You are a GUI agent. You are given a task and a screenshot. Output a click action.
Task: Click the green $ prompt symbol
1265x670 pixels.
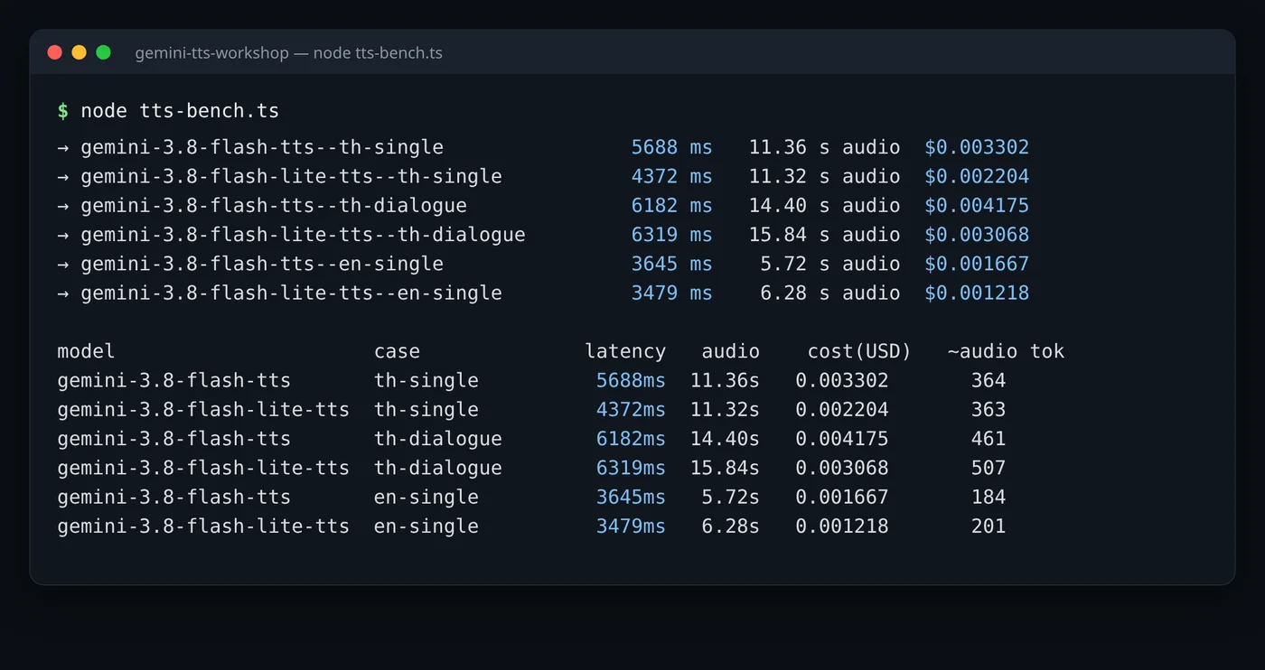tap(62, 111)
